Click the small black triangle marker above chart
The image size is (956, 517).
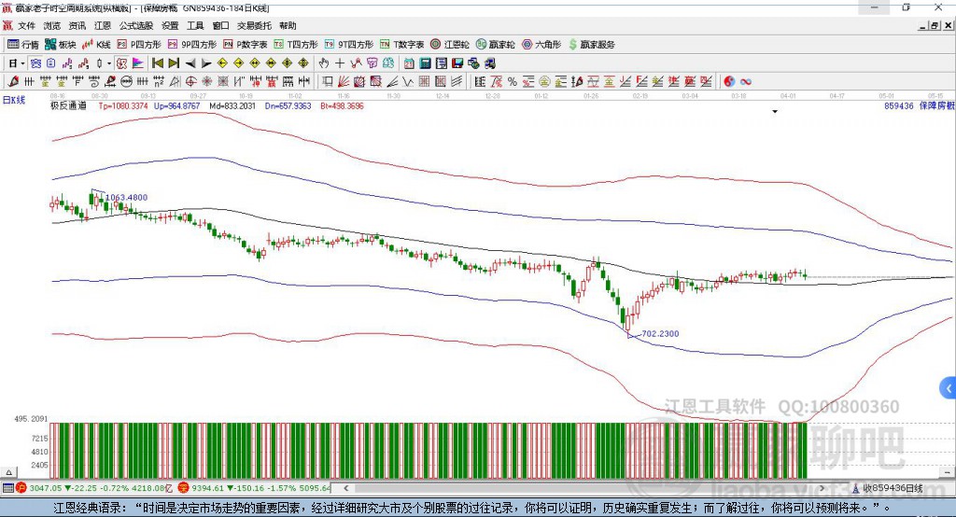tap(775, 112)
